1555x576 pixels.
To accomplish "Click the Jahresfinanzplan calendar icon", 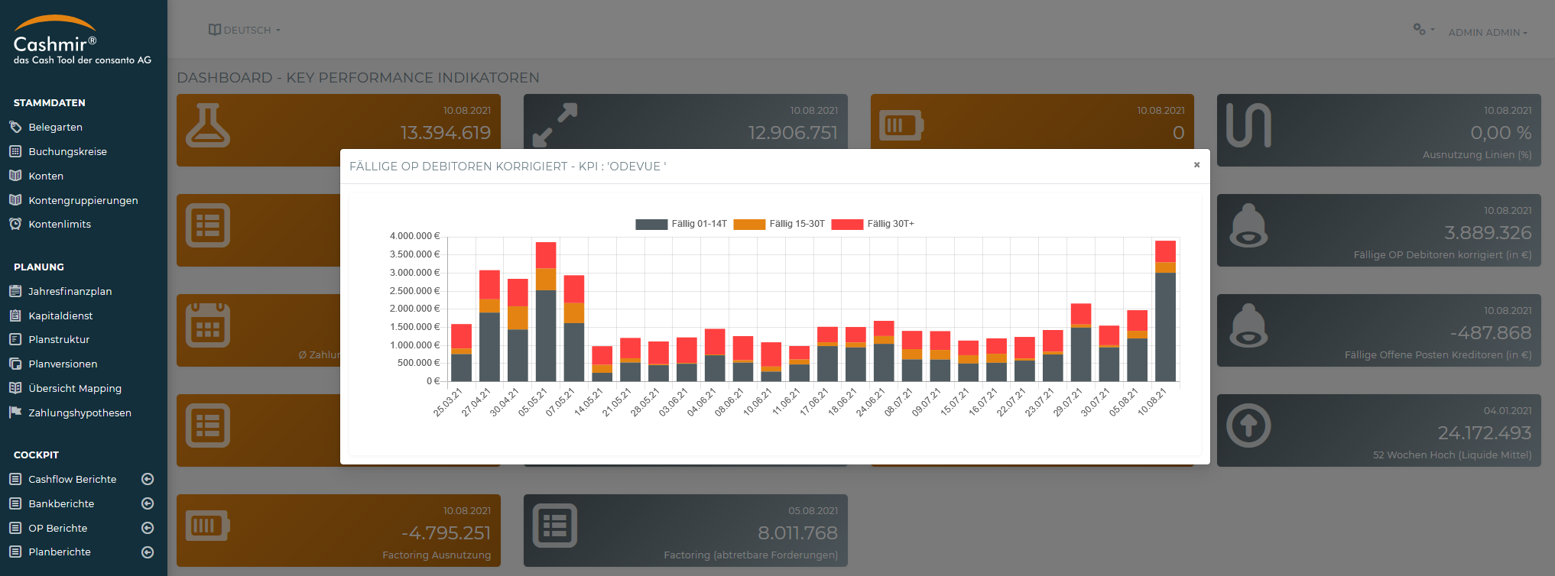I will pyautogui.click(x=15, y=291).
